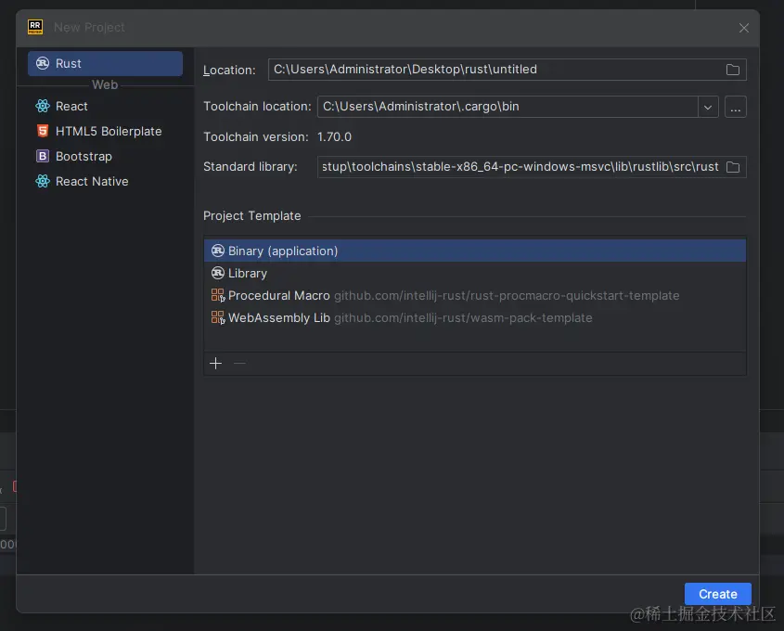Viewport: 784px width, 631px height.
Task: Click the Create button
Action: pos(717,594)
